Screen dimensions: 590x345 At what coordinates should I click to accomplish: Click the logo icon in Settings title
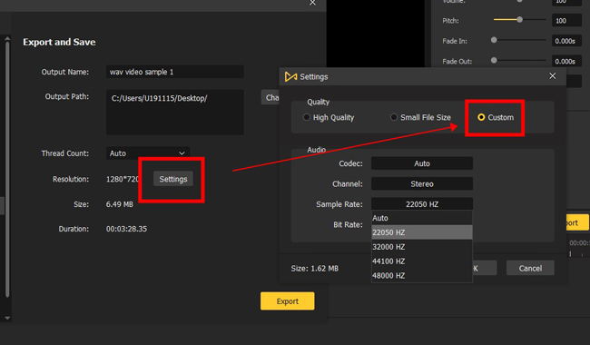(290, 77)
